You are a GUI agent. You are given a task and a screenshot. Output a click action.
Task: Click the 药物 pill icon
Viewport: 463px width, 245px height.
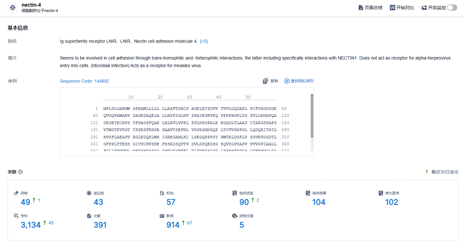pos(16,193)
